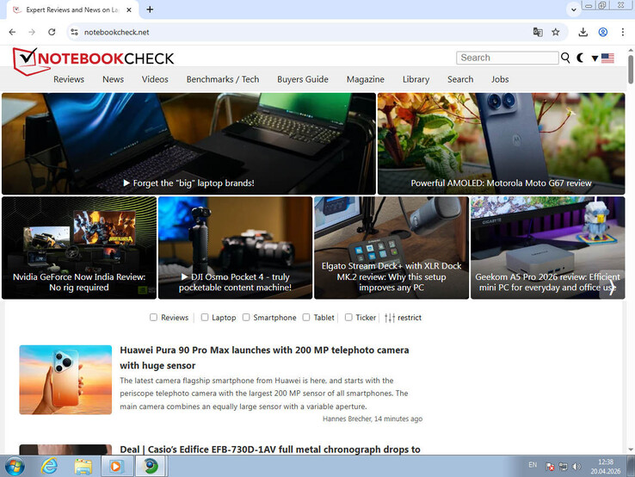Click in the site Search input field
Image resolution: width=635 pixels, height=477 pixels.
[x=507, y=58]
